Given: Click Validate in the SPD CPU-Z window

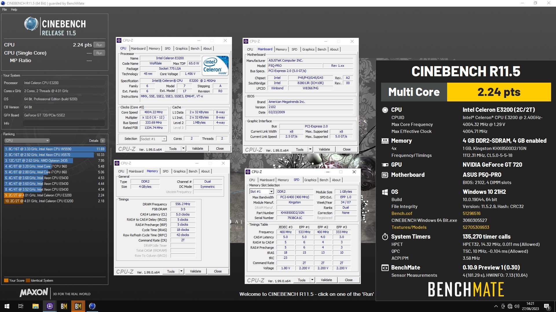Looking at the screenshot, I should 326,280.
